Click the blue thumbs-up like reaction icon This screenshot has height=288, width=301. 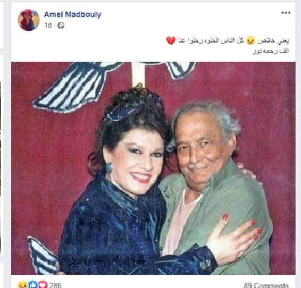pos(33,284)
